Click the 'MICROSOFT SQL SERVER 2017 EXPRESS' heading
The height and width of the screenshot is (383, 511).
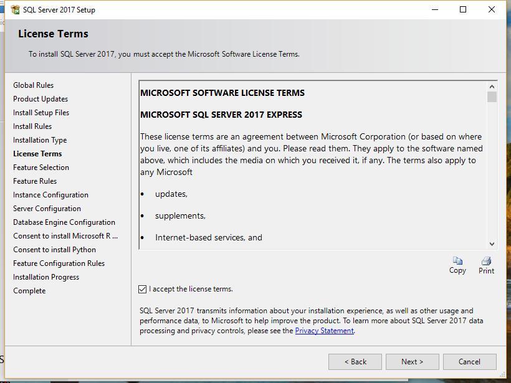tap(221, 115)
